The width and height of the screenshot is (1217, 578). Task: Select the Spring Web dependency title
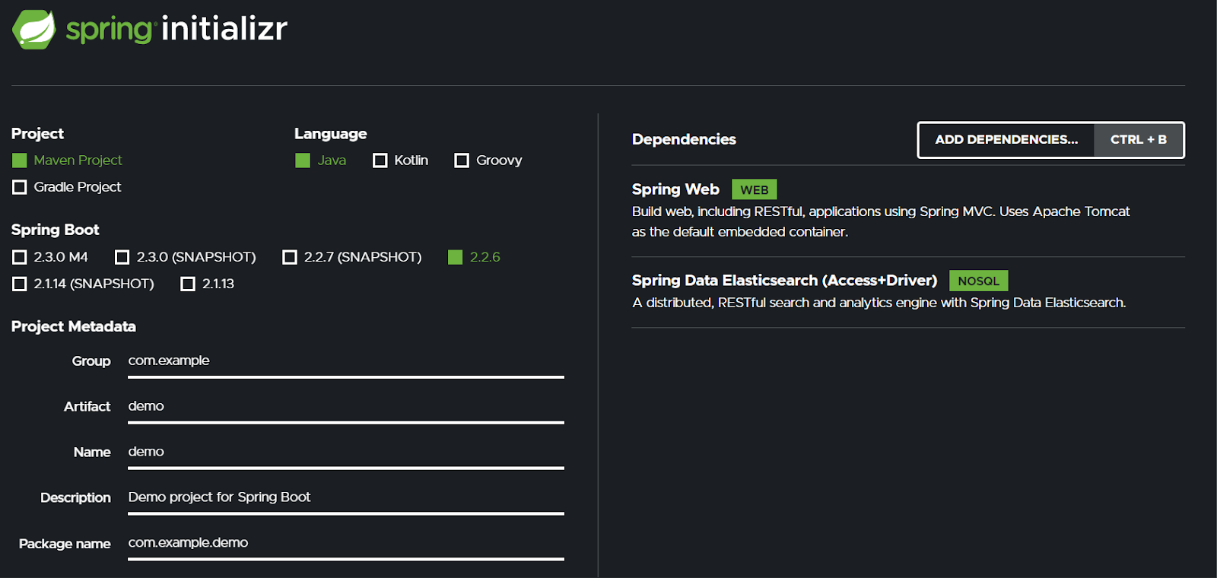pyautogui.click(x=675, y=189)
